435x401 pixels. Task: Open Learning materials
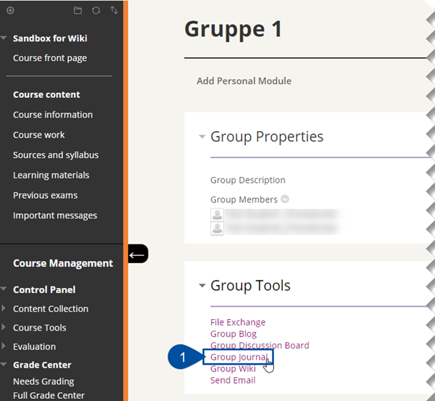51,175
